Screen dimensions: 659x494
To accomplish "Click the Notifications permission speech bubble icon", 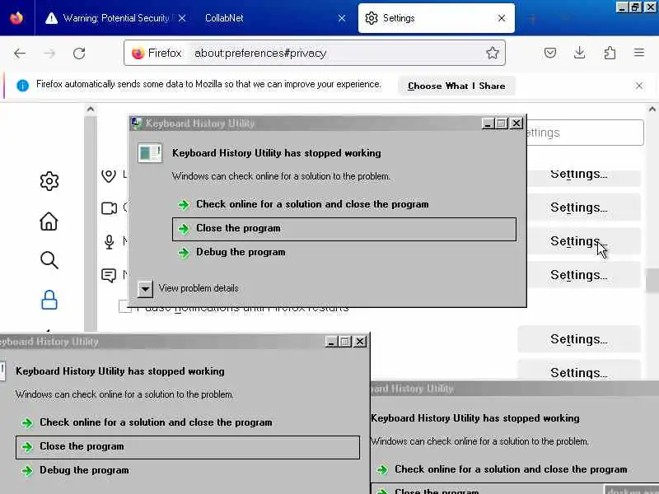I will click(x=109, y=276).
